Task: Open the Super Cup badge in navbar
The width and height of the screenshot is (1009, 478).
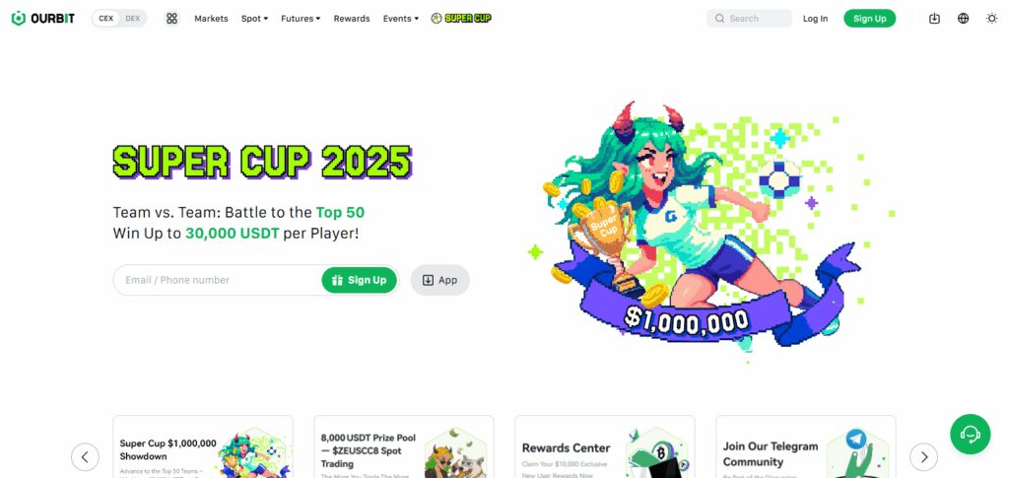Action: click(x=461, y=19)
